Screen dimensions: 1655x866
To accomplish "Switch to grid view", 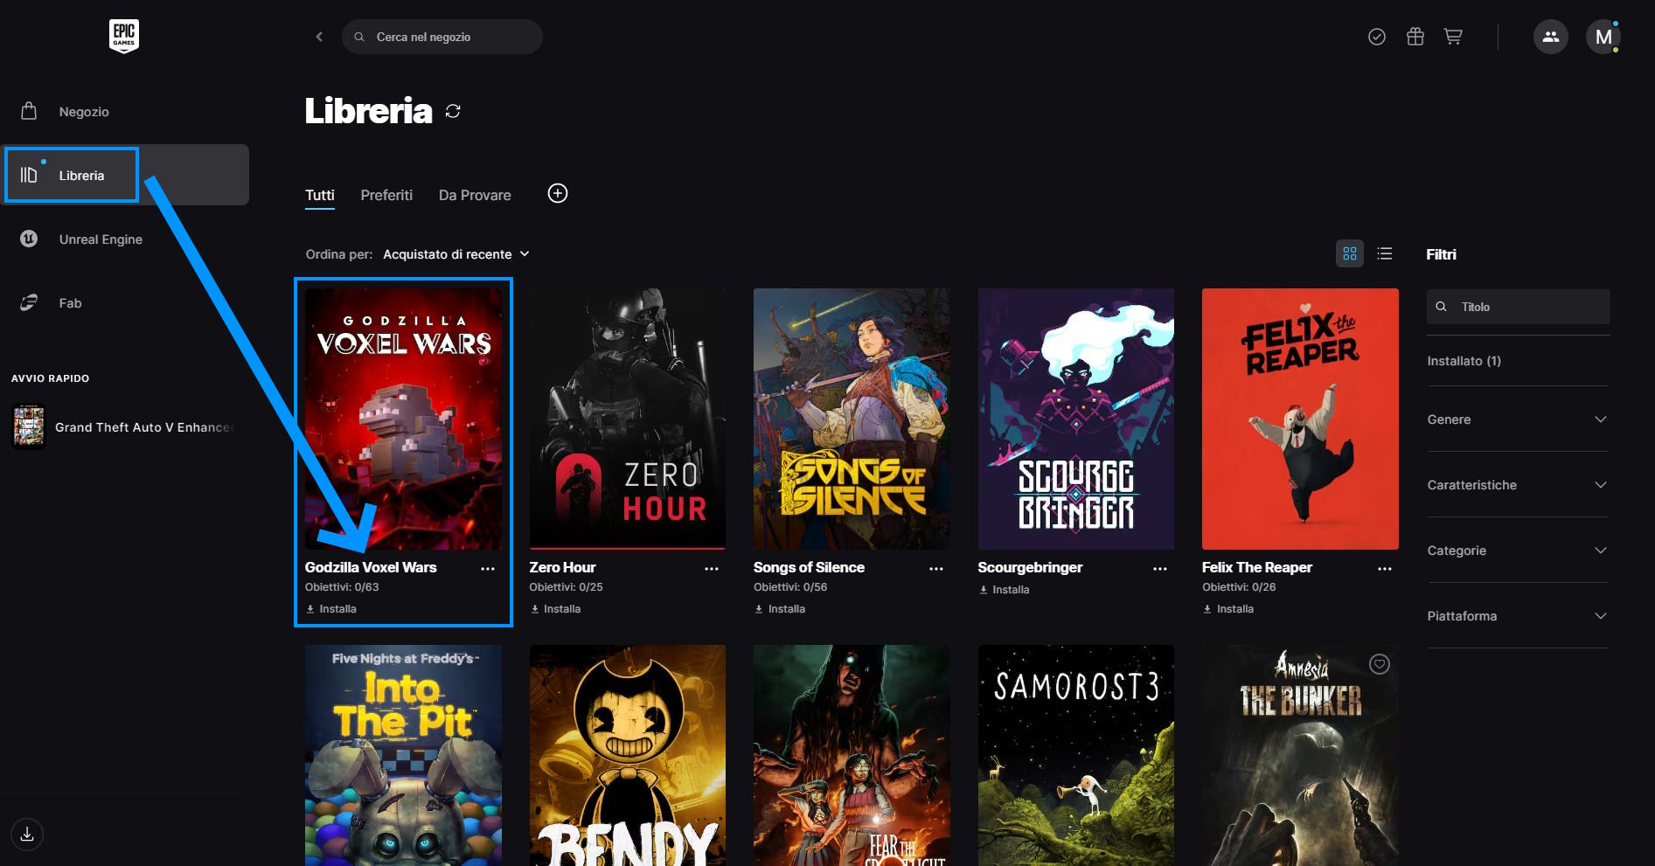I will (x=1350, y=253).
